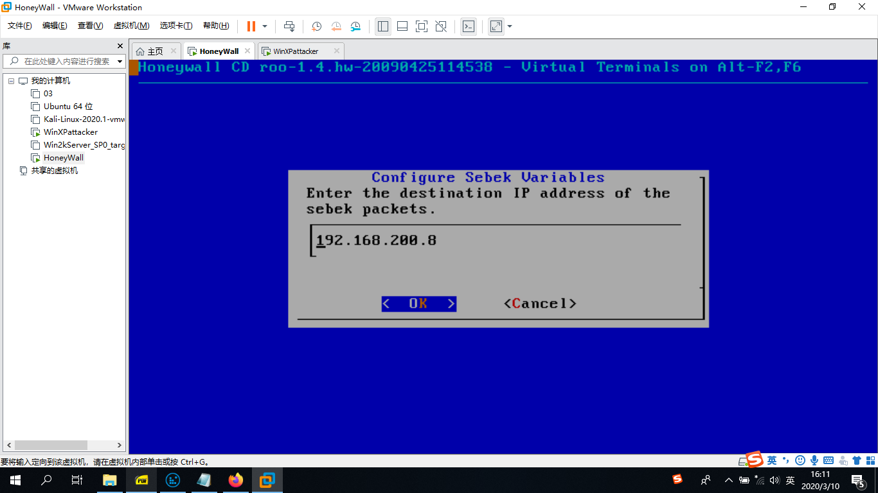The image size is (878, 493).
Task: Open the snapshot manager
Action: (x=355, y=26)
